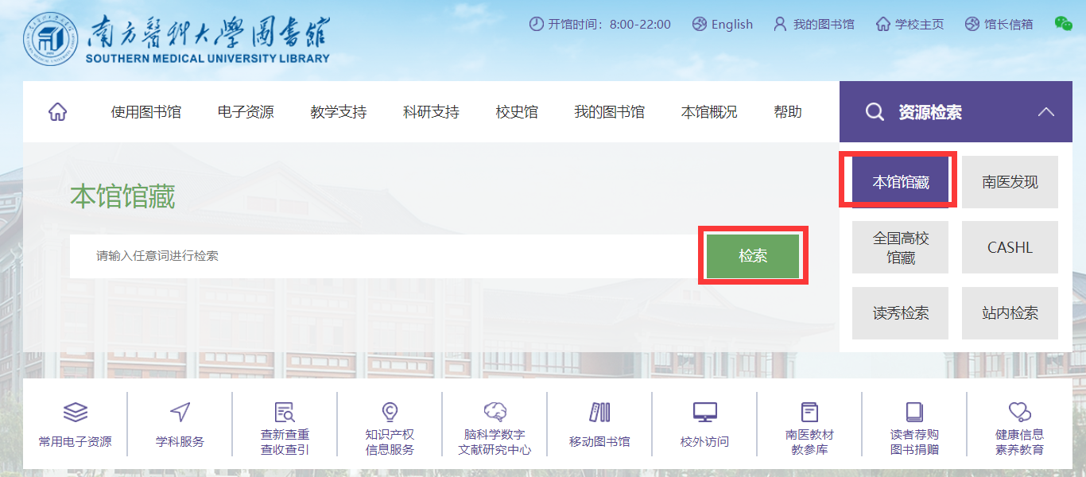Click the 健康信息素养教育 heart icon
The width and height of the screenshot is (1086, 477).
(1019, 412)
